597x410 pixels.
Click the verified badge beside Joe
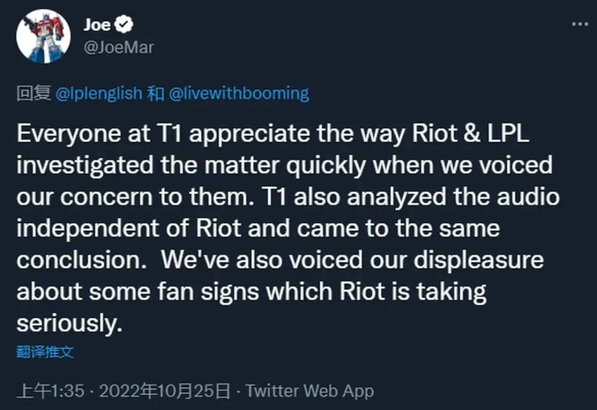124,24
